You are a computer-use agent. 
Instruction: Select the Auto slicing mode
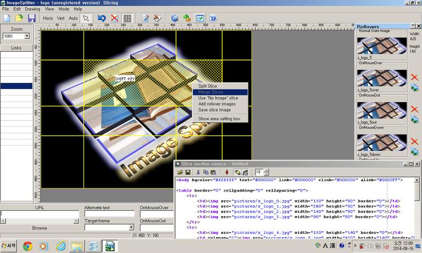73,18
